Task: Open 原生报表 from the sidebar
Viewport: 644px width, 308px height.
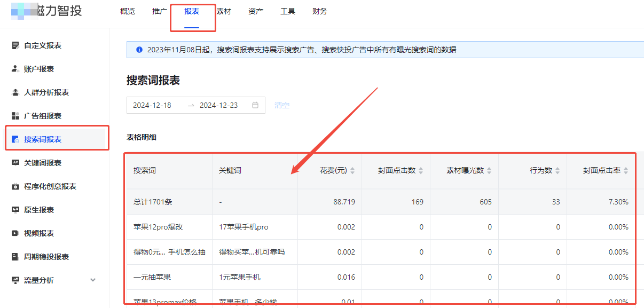Action: point(16,209)
